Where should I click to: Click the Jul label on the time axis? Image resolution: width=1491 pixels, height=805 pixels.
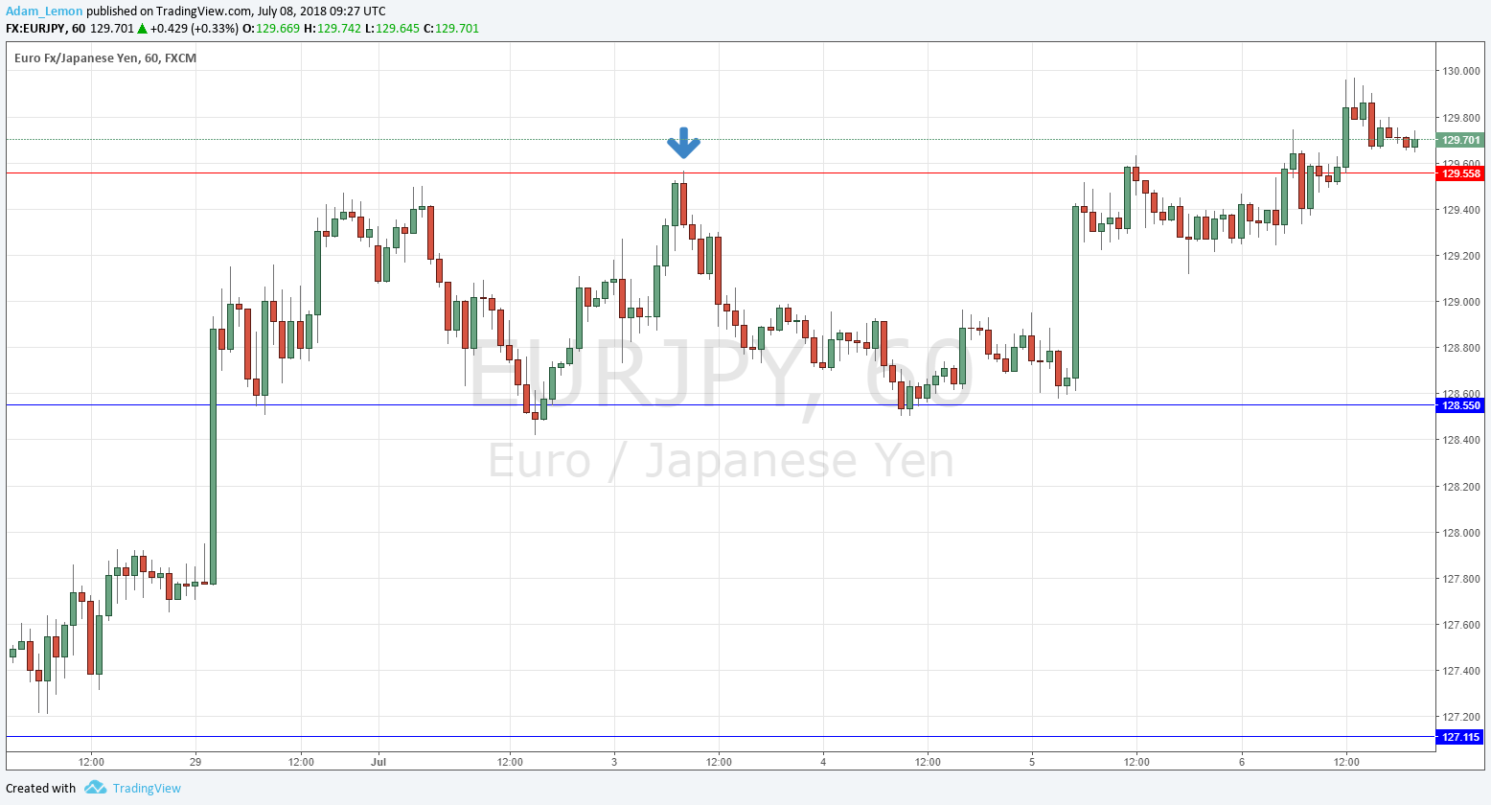coord(378,762)
